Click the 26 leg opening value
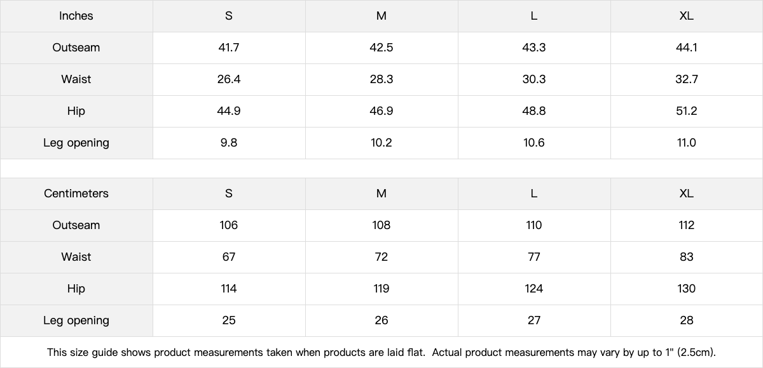The width and height of the screenshot is (763, 368). pyautogui.click(x=381, y=320)
